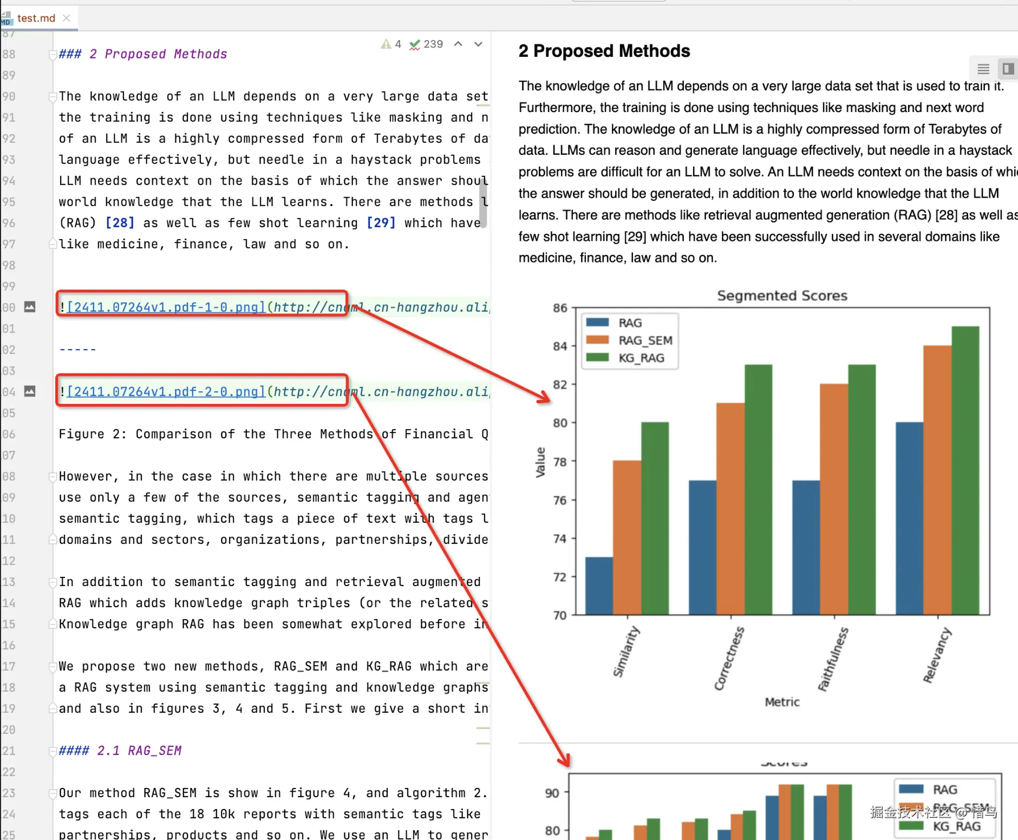Click the '### 2 Proposed Methods' source line

coord(143,54)
